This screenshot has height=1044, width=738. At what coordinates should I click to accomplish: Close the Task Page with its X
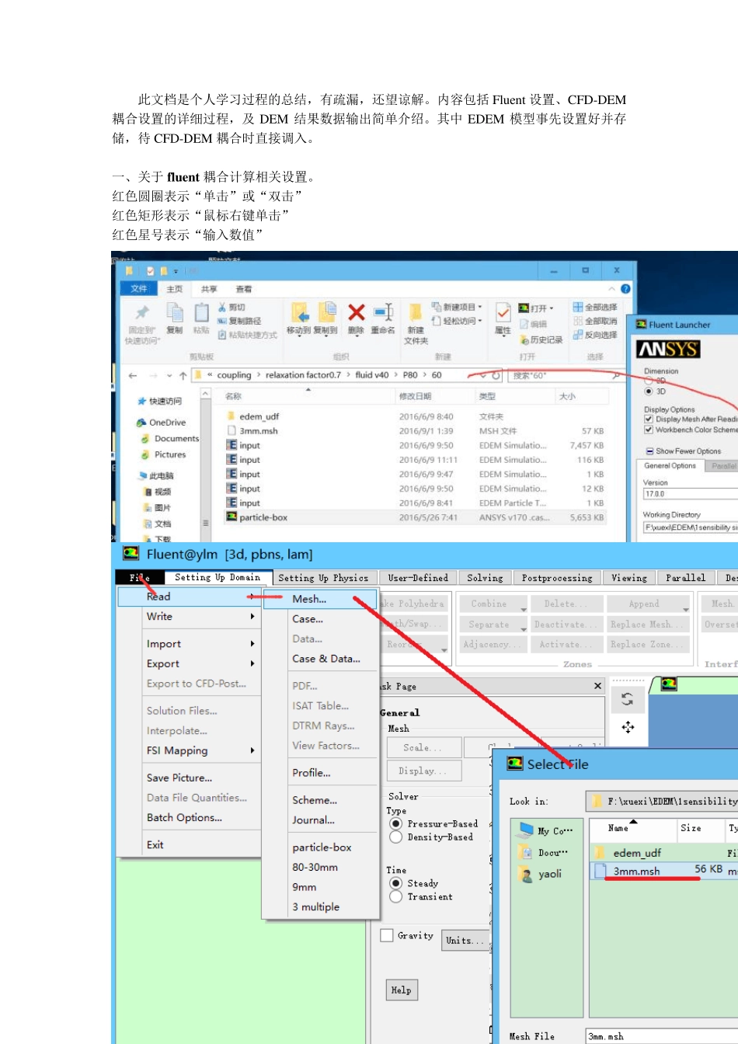coord(597,686)
